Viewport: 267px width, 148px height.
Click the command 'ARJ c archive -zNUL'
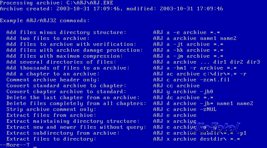185,109
